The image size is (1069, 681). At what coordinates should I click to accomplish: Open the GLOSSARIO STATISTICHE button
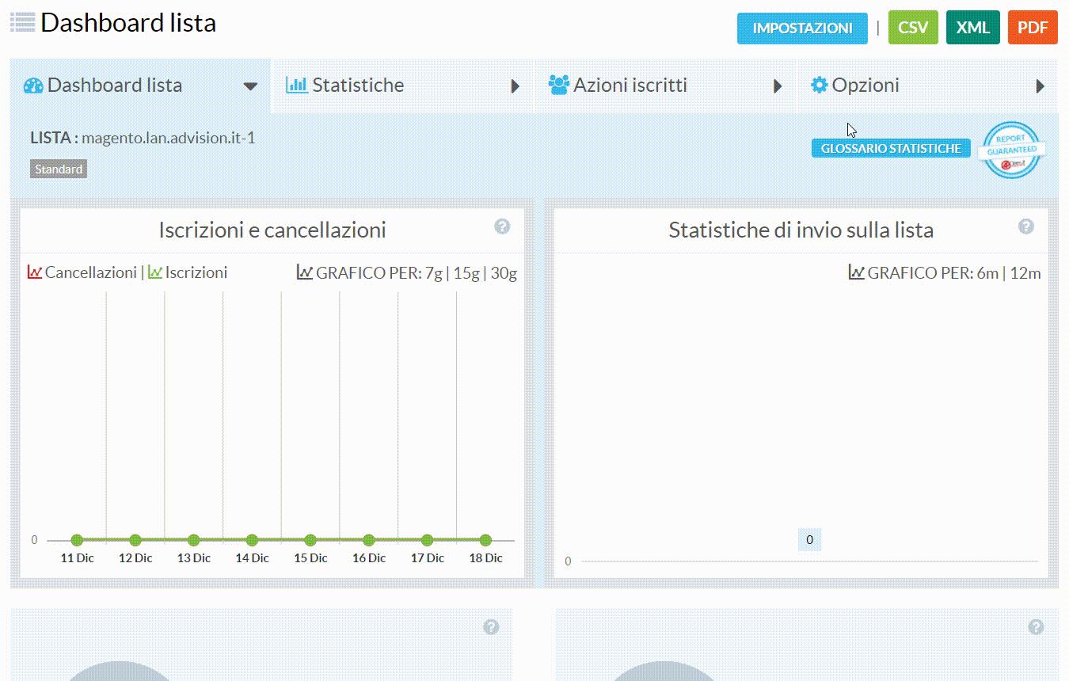(891, 148)
